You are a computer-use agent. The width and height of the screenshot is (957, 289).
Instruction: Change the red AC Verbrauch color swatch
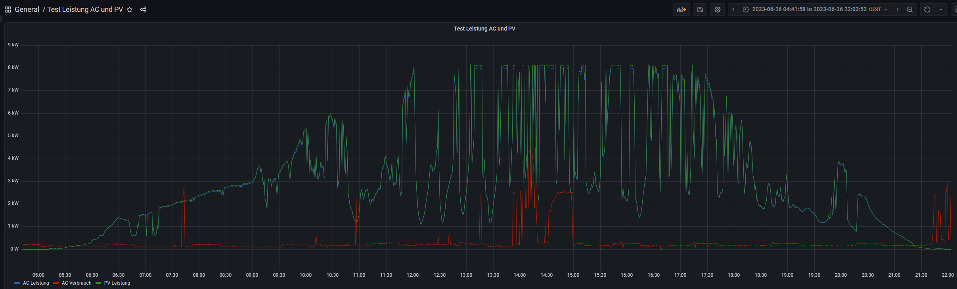pyautogui.click(x=56, y=283)
